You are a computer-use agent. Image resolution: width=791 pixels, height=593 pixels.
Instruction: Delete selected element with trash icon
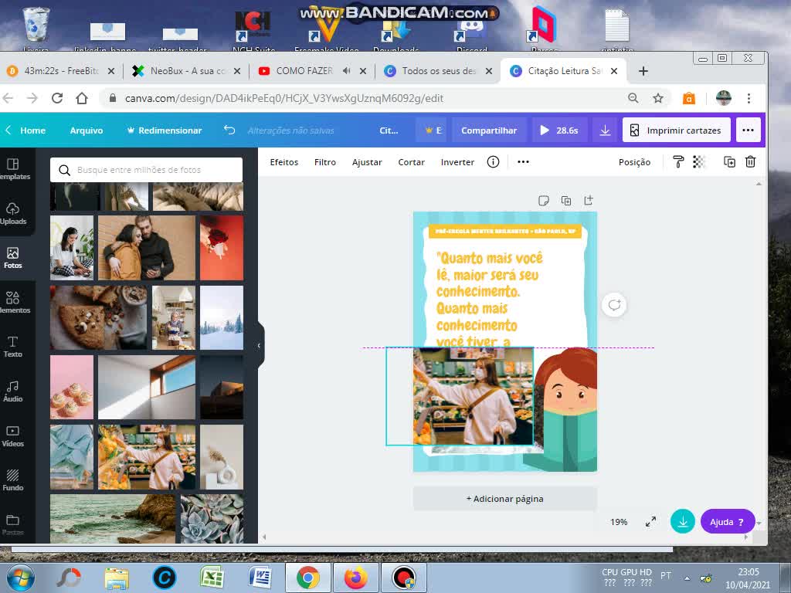(750, 162)
